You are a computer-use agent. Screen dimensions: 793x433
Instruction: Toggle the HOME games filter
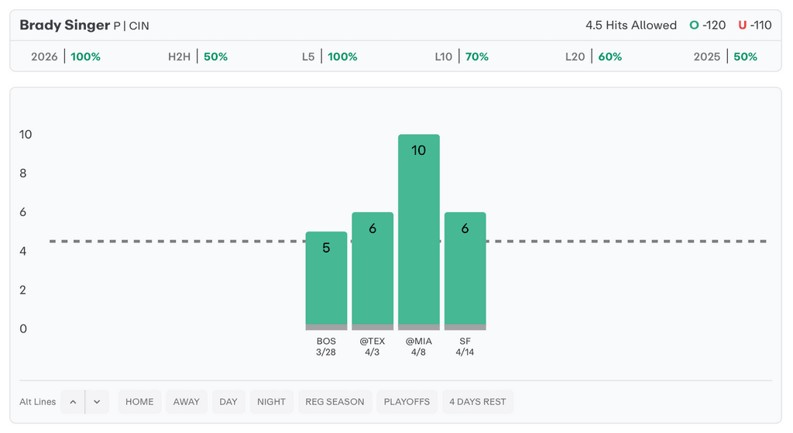139,402
